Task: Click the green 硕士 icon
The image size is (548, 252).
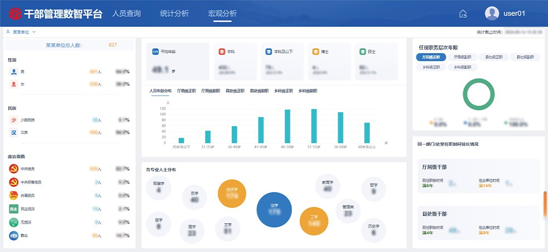Action: pyautogui.click(x=362, y=52)
